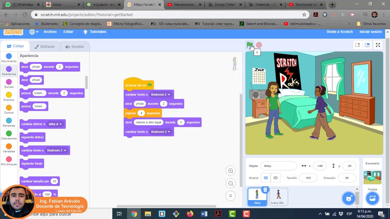This screenshot has width=390, height=219.
Task: Open Bedroom 2 dropdown in script block
Action: click(x=161, y=95)
